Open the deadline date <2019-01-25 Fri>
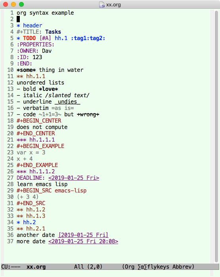Viewport: 220px width, 277px height. 74,178
